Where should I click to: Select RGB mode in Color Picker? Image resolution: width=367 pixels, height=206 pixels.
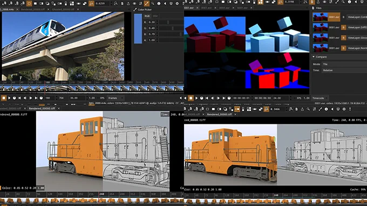pyautogui.click(x=147, y=16)
